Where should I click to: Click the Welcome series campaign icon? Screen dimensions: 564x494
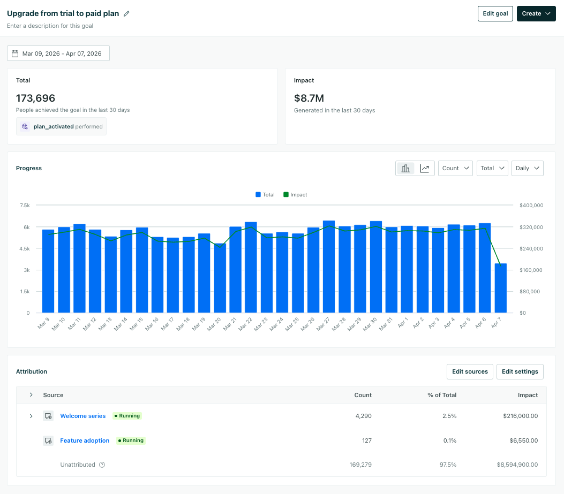pyautogui.click(x=48, y=416)
